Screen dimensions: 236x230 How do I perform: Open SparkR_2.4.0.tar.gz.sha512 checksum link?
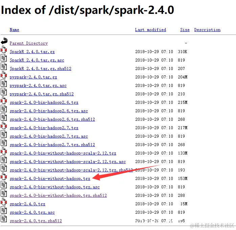[x=41, y=68]
